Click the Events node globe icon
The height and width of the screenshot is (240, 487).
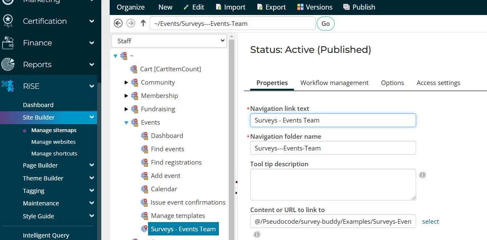(x=135, y=122)
